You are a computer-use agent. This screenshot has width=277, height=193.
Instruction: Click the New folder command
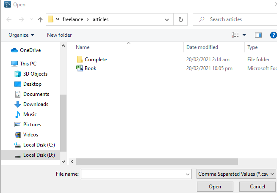(x=59, y=35)
